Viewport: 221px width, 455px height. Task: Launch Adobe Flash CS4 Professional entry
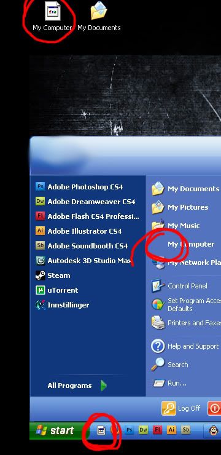click(x=87, y=216)
